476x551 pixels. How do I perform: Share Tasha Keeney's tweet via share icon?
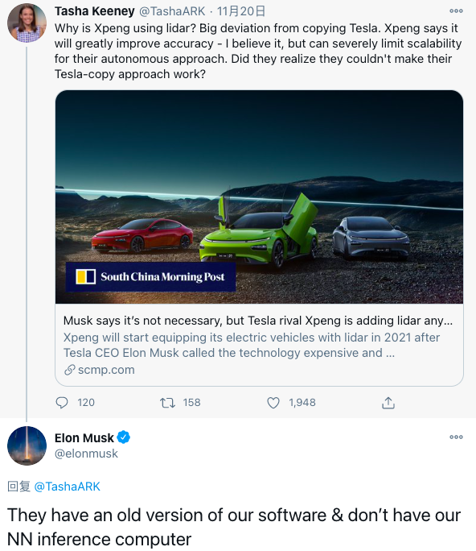coord(388,403)
